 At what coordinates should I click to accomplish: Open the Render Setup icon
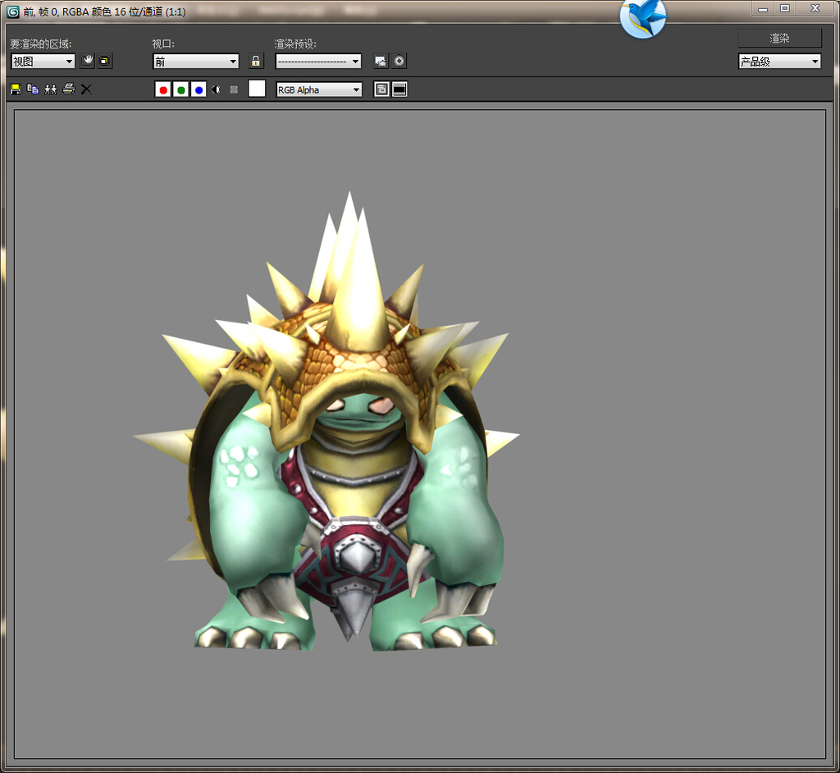(381, 62)
